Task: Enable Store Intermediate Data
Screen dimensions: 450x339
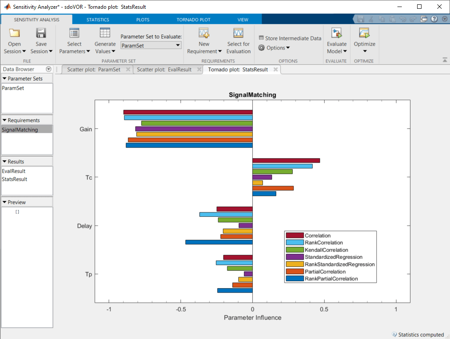Action: [261, 38]
